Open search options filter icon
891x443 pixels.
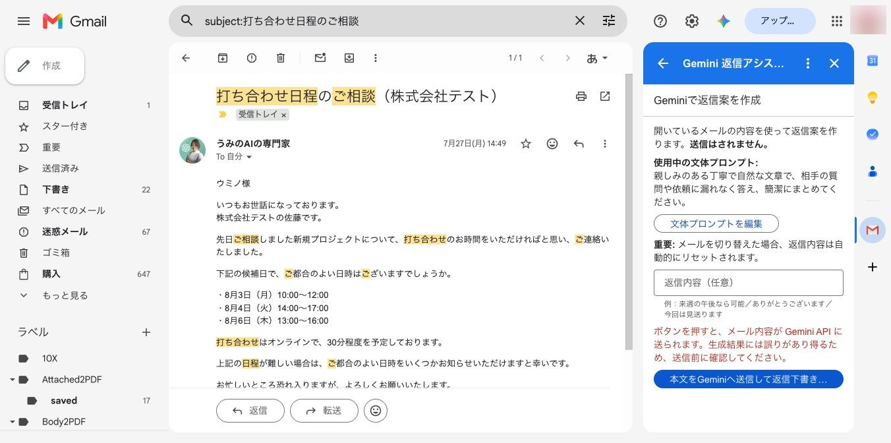609,21
